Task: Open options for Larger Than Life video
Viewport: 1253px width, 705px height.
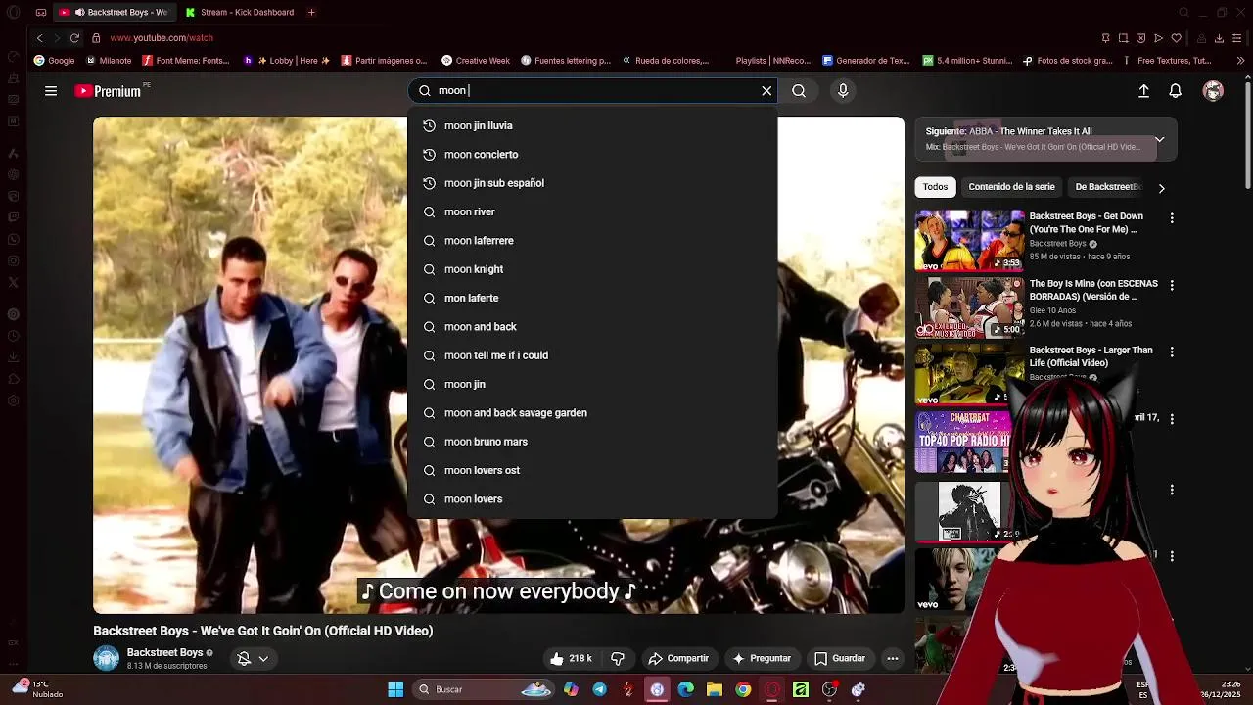Action: point(1172,352)
